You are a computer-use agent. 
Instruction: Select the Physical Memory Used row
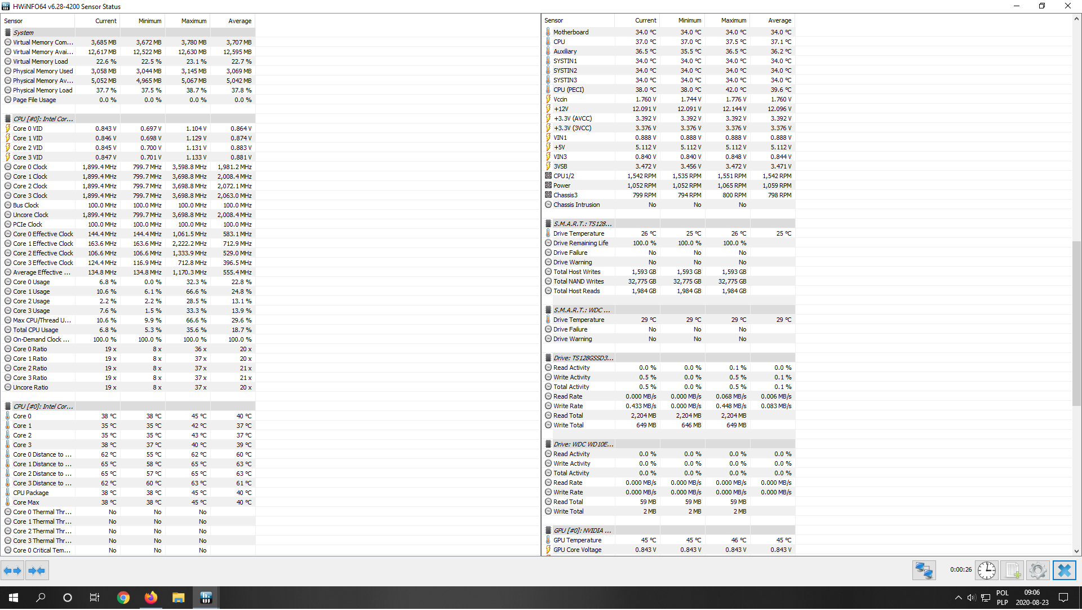128,71
